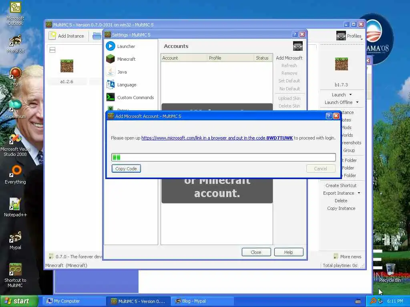The width and height of the screenshot is (410, 307).
Task: Open the Recycle Bin
Action: tap(390, 273)
